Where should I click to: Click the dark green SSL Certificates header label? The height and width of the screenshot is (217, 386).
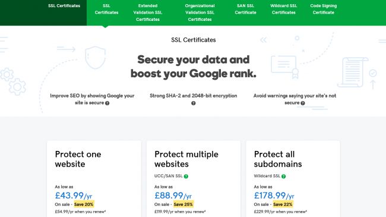tap(64, 6)
